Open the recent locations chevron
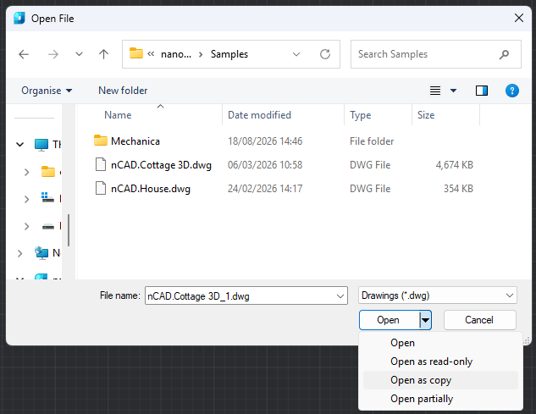 [x=79, y=54]
